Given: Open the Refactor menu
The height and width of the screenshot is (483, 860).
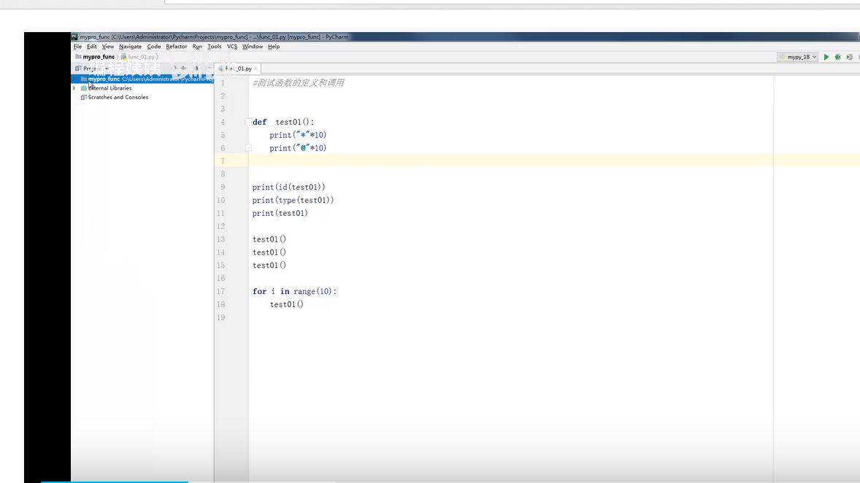Looking at the screenshot, I should click(176, 47).
